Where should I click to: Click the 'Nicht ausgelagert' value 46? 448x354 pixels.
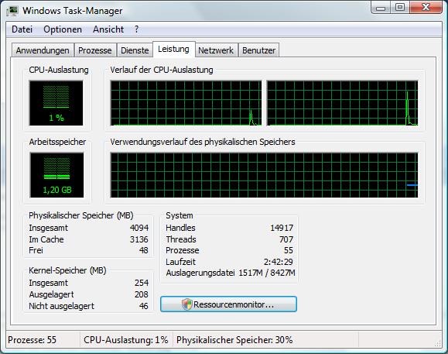click(144, 306)
